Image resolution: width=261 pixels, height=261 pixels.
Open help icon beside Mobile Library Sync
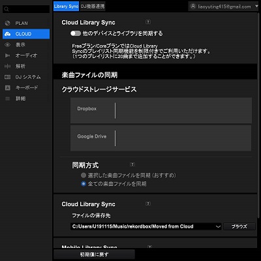click(x=149, y=247)
